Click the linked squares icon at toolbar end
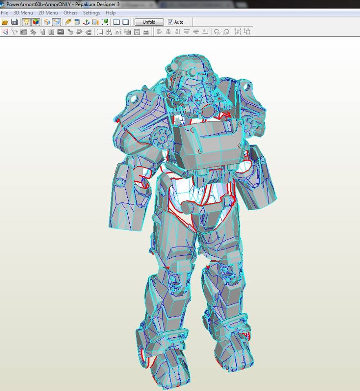This screenshot has width=360, height=391. [x=247, y=32]
